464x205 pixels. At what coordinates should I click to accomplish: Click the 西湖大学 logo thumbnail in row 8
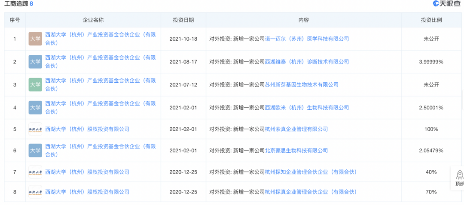35,192
